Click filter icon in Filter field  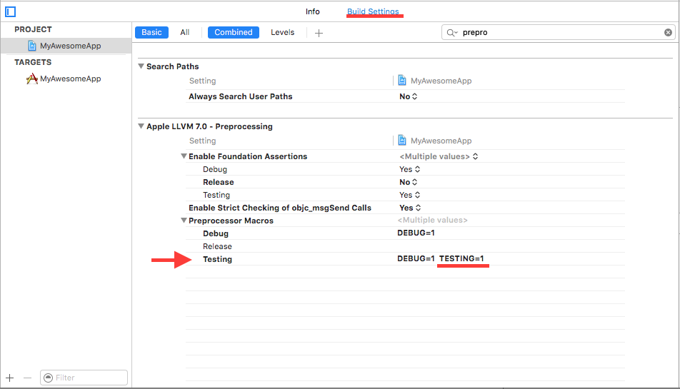[48, 378]
